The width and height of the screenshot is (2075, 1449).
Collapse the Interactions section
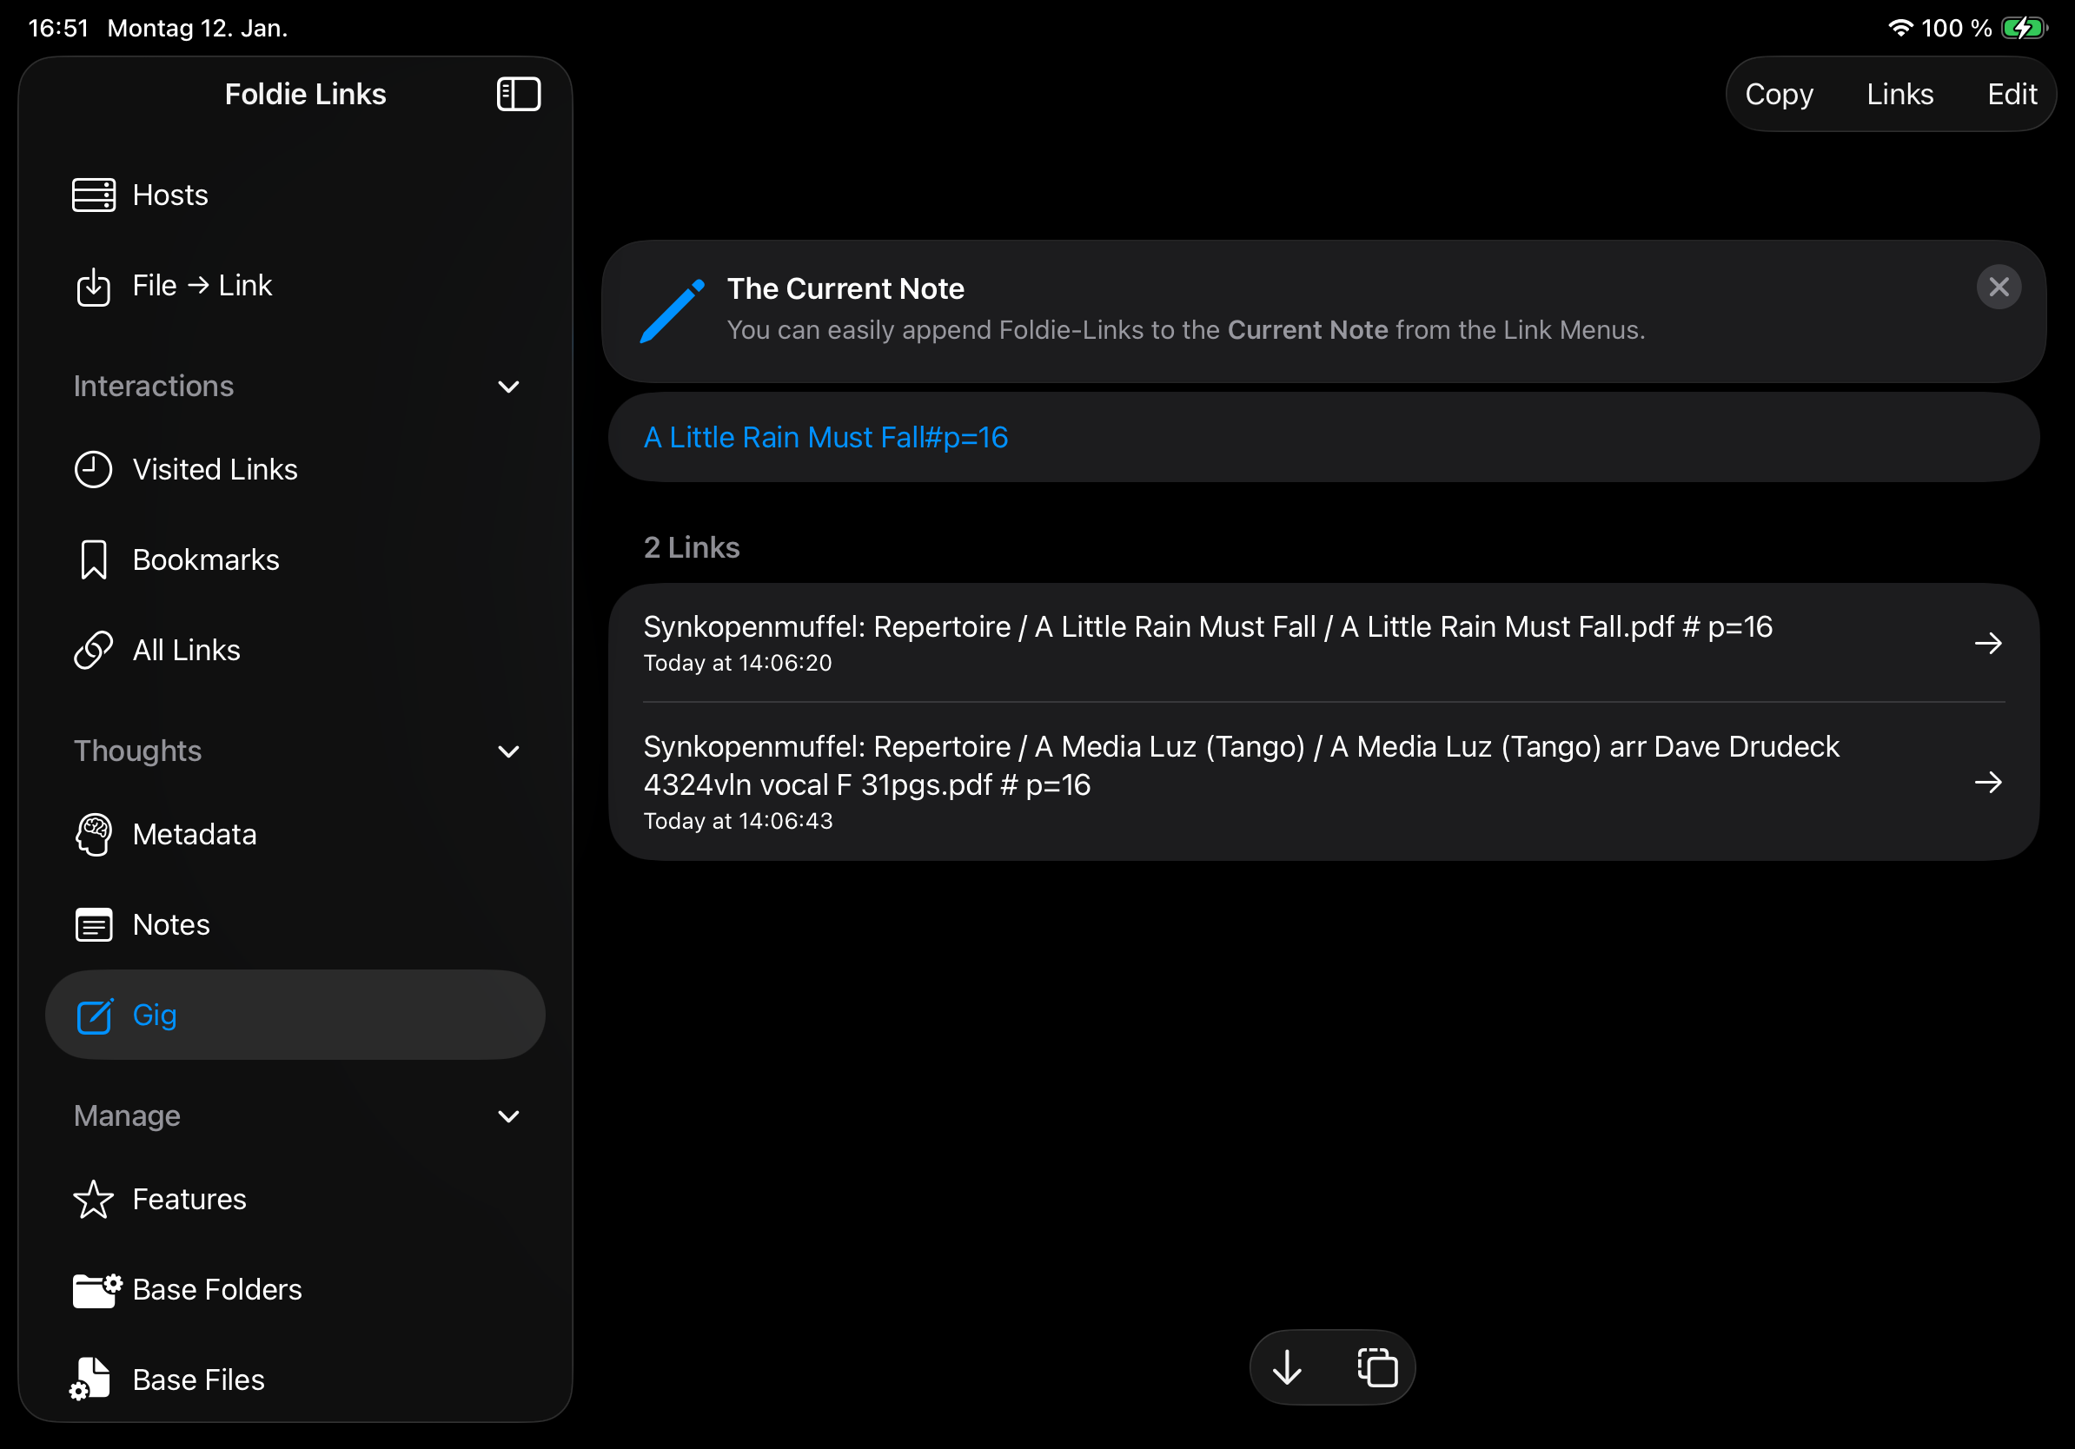508,387
